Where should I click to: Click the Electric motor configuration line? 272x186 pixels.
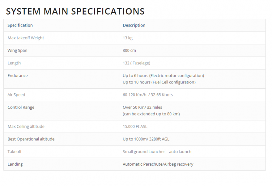pyautogui.click(x=164, y=76)
